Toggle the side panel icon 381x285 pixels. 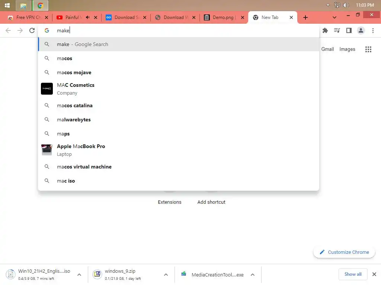click(349, 30)
